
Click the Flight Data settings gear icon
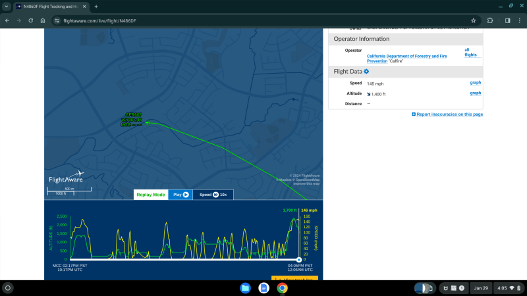pyautogui.click(x=366, y=71)
